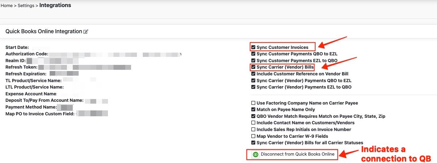The width and height of the screenshot is (437, 163).
Task: Click the Start Date label
Action: tap(17, 47)
